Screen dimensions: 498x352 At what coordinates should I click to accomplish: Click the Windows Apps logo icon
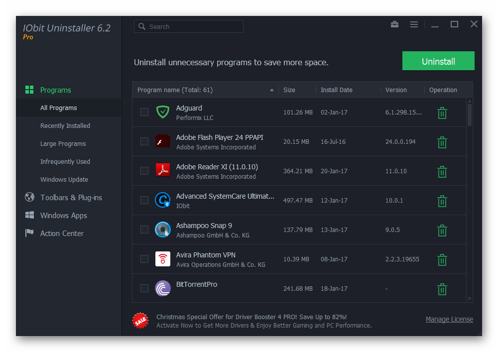click(29, 215)
